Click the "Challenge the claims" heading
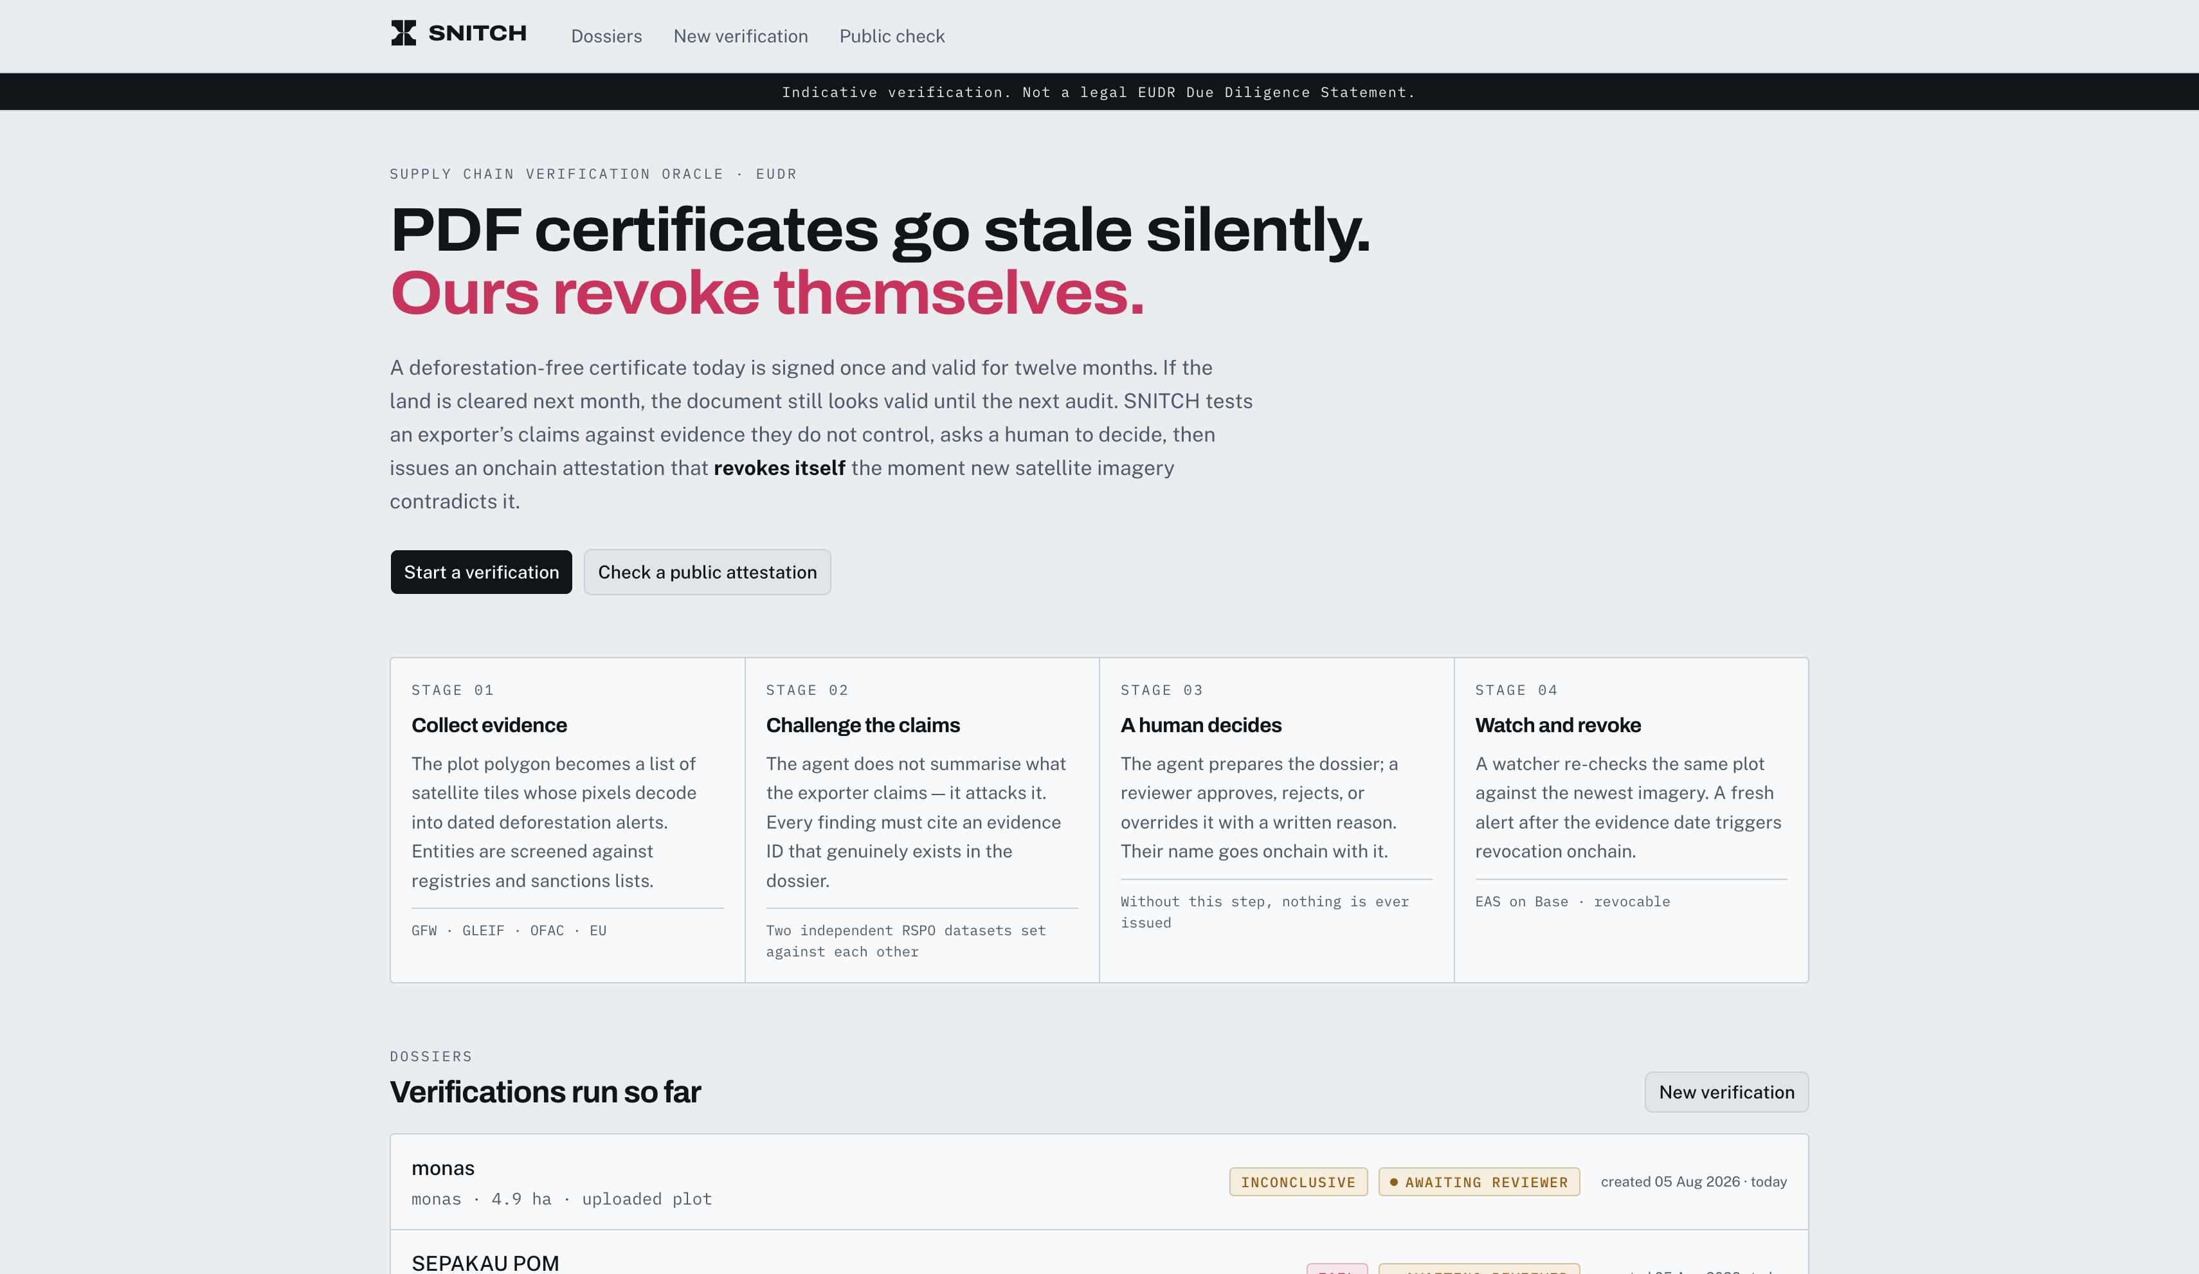Screen dimensions: 2199x1274 tap(863, 725)
